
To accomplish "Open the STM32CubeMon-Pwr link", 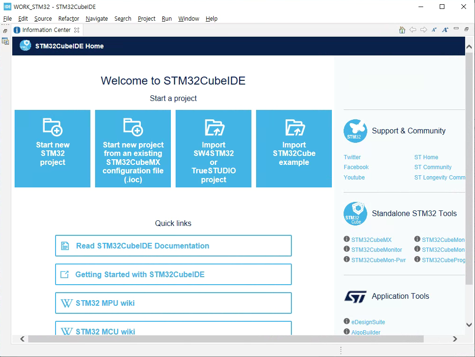I will pos(378,260).
